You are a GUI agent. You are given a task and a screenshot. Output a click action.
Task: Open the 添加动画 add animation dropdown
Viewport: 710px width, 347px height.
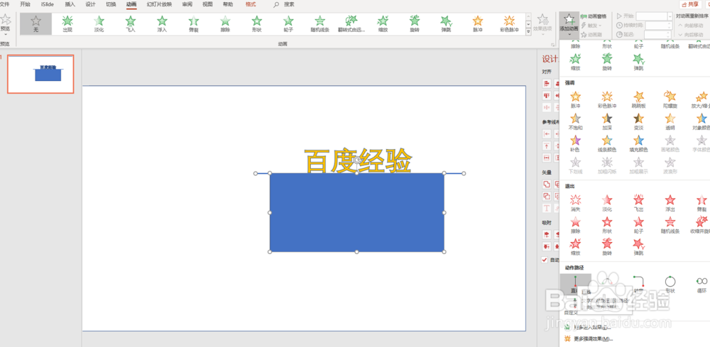569,24
